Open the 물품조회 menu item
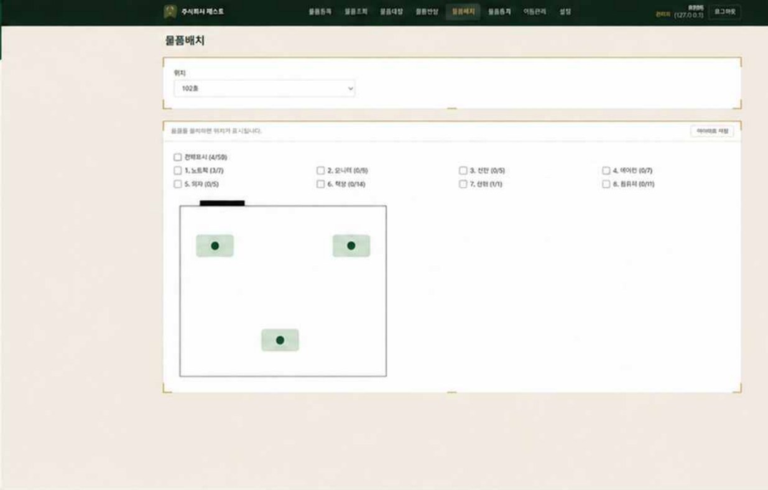 [x=356, y=12]
